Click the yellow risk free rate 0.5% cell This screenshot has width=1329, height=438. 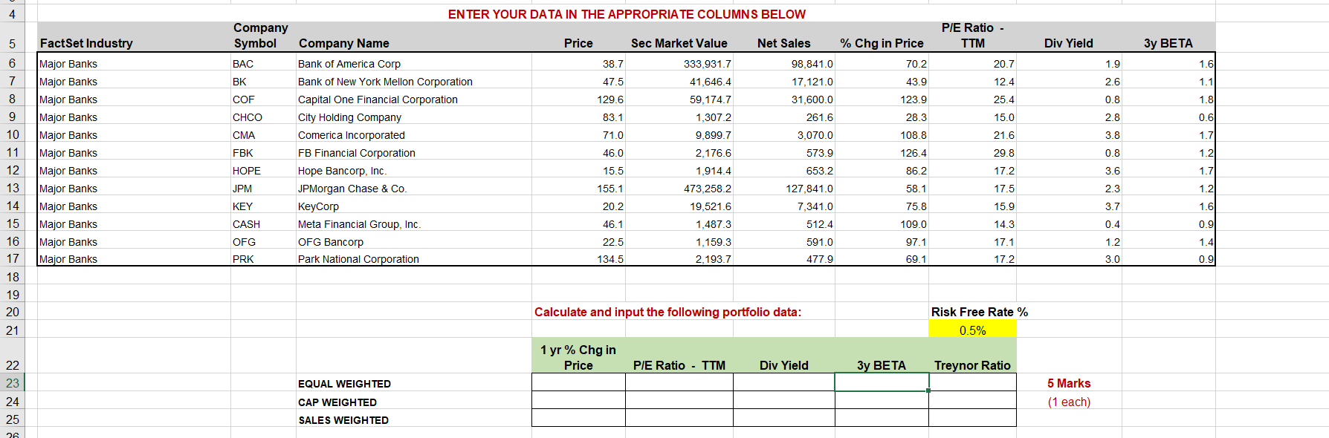pos(972,330)
